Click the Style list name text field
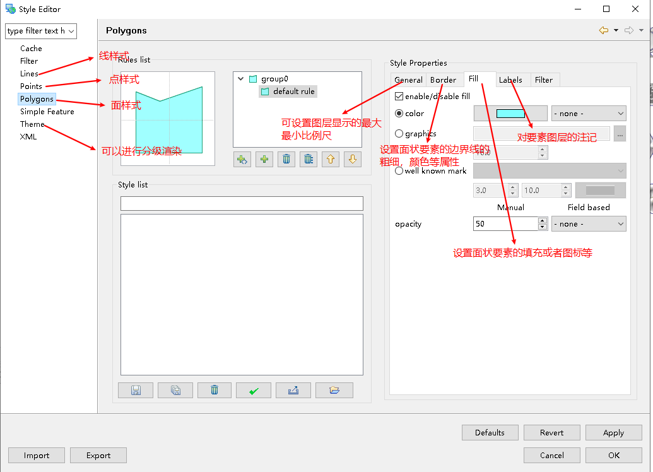653x472 pixels. pyautogui.click(x=242, y=204)
